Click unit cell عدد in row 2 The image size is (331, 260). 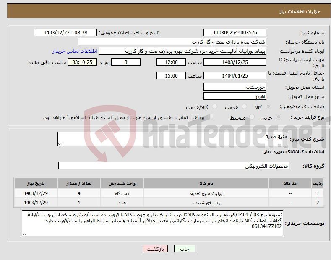point(122,203)
